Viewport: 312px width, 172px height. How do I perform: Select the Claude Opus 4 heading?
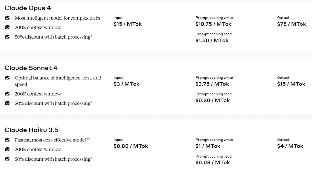coord(28,8)
